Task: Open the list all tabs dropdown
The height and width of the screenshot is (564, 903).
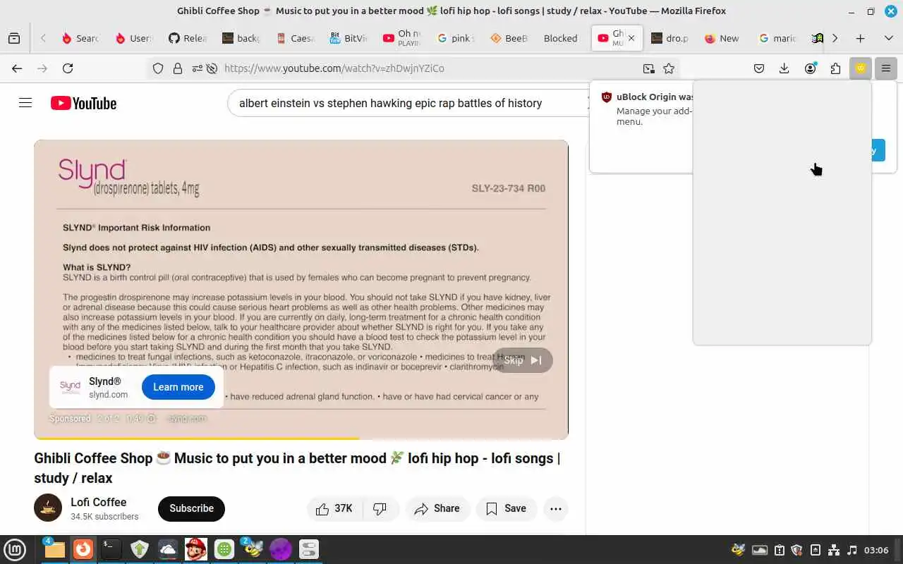Action: click(x=888, y=38)
